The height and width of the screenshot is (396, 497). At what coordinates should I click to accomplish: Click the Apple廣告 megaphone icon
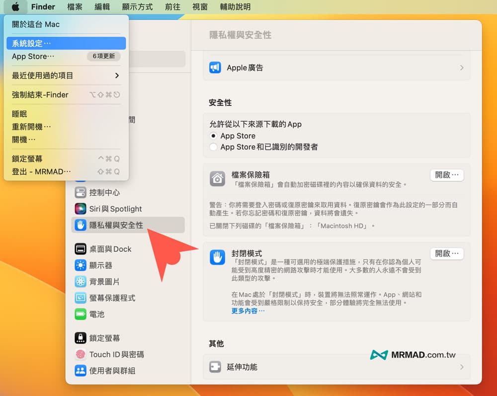pyautogui.click(x=215, y=68)
